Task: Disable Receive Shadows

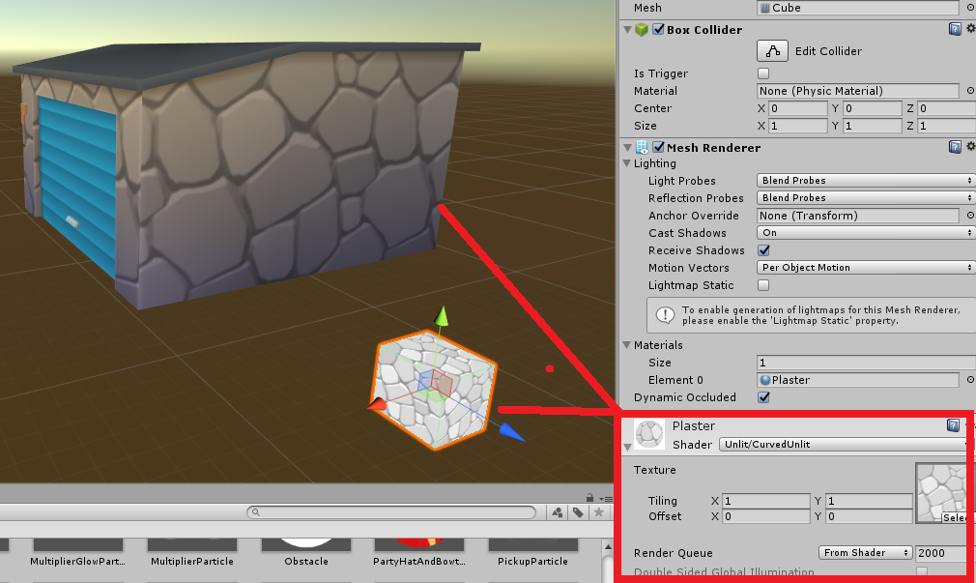Action: point(762,249)
